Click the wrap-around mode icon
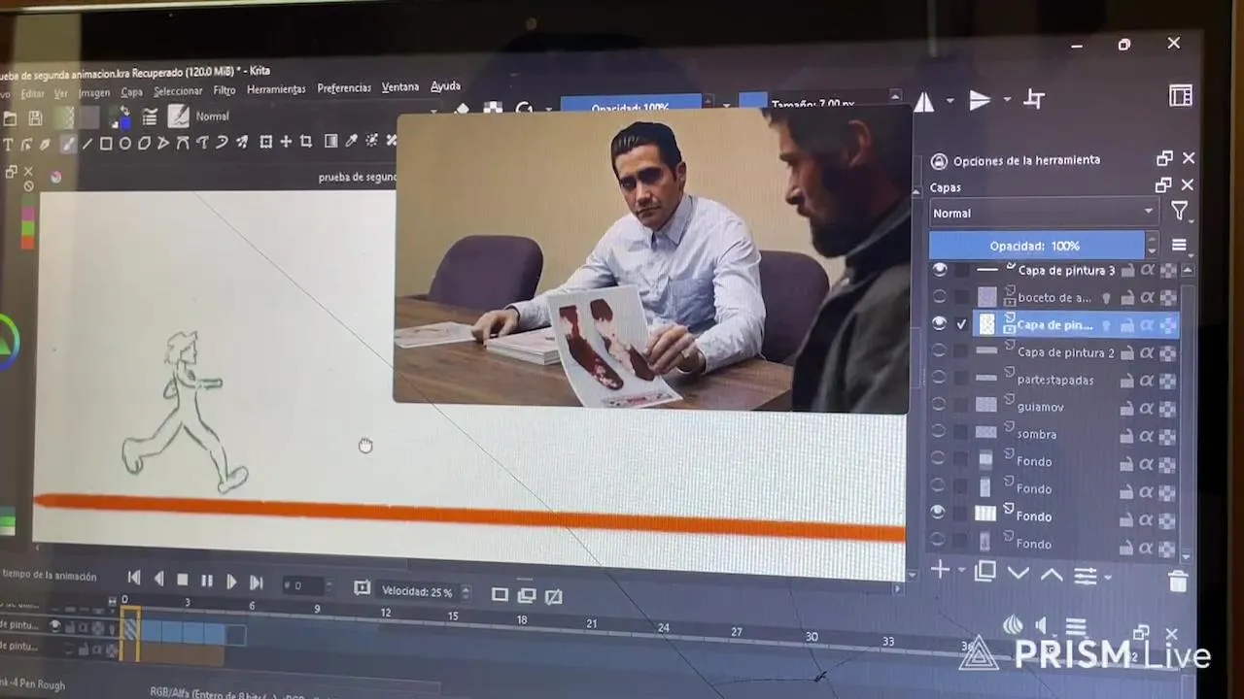This screenshot has height=699, width=1244. point(1034,99)
